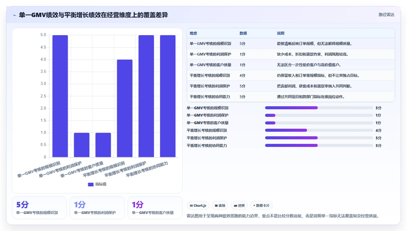407x231 pixels.
Task: Click the 指标值 legend text
Action: (x=101, y=184)
